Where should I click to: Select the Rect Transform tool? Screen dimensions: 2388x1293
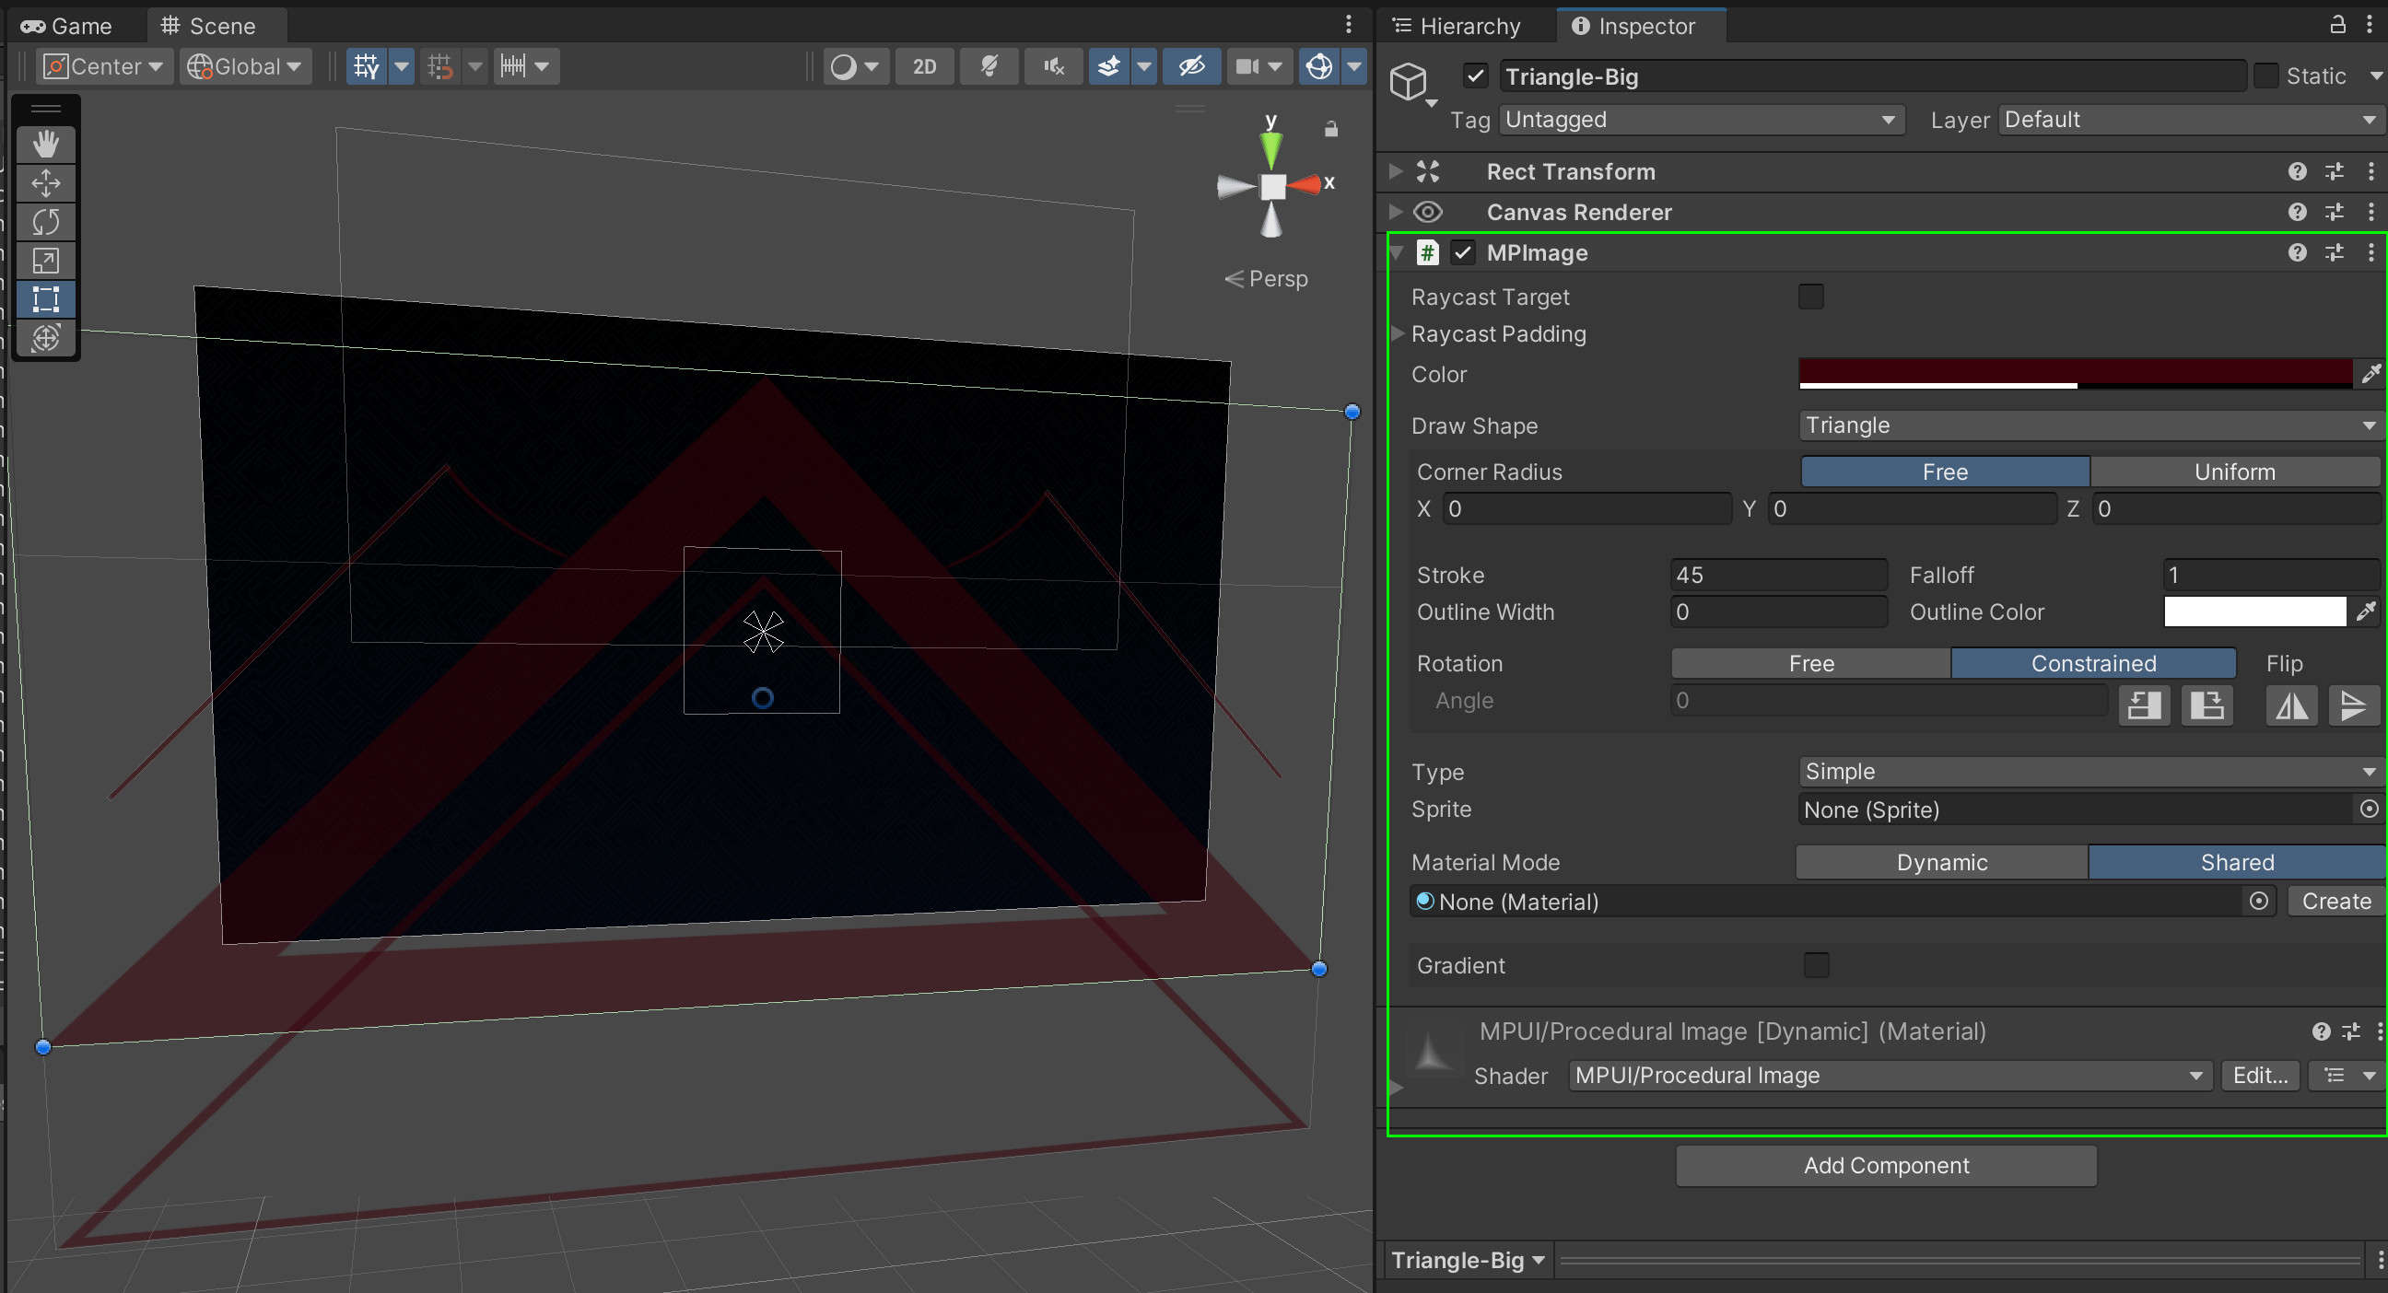coord(45,298)
